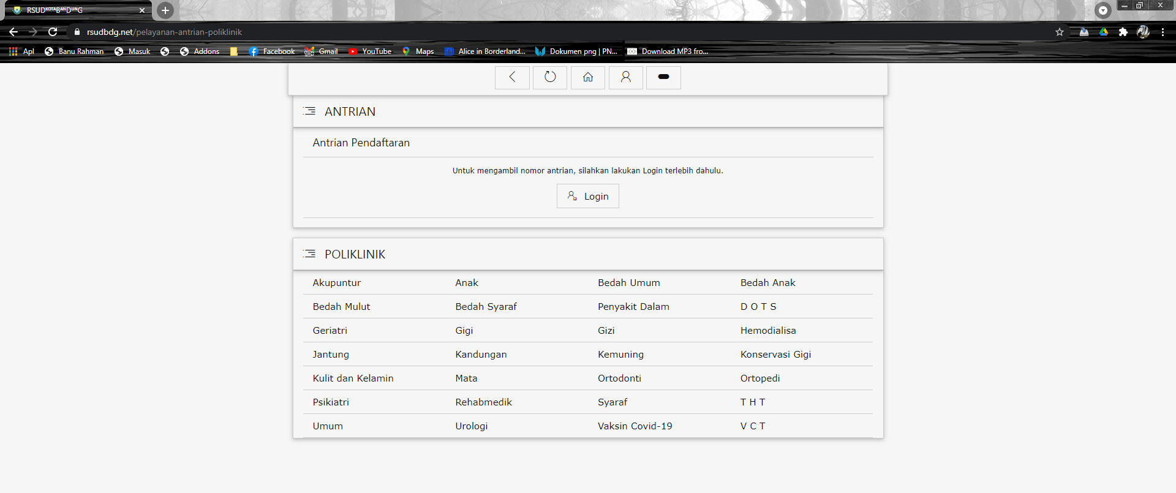Open the Chrome extensions puzzle icon
The width and height of the screenshot is (1176, 493).
1123,32
